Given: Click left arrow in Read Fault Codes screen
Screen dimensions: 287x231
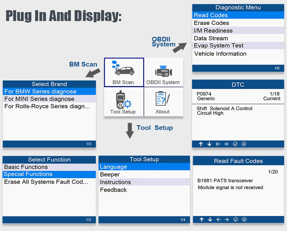Looking at the screenshot, I should pyautogui.click(x=218, y=219).
